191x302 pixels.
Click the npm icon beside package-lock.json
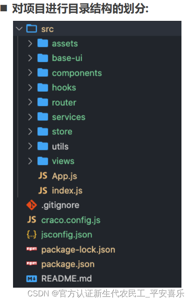pyautogui.click(x=32, y=249)
